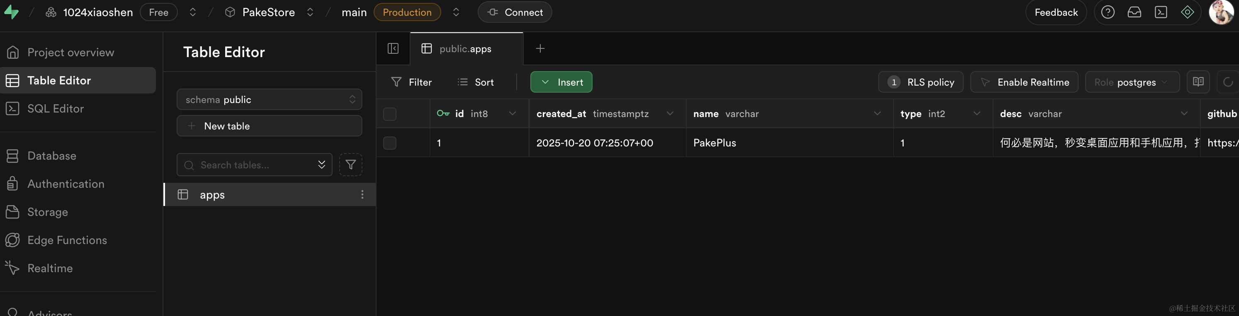Expand the main branch switcher chevrons
The height and width of the screenshot is (316, 1239).
click(456, 12)
